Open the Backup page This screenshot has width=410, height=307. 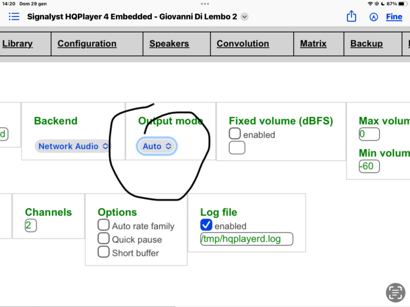366,43
